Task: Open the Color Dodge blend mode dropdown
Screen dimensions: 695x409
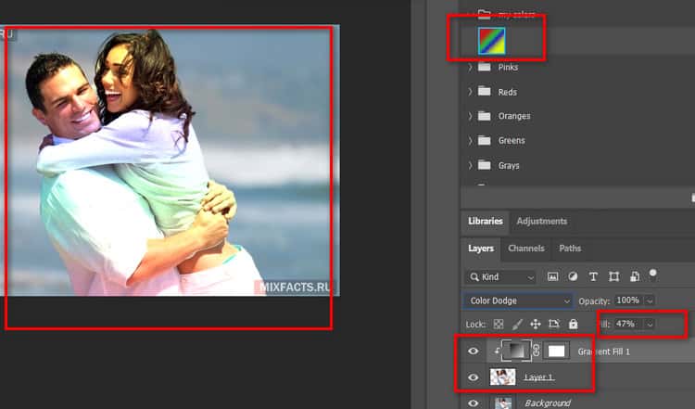Action: click(x=517, y=301)
